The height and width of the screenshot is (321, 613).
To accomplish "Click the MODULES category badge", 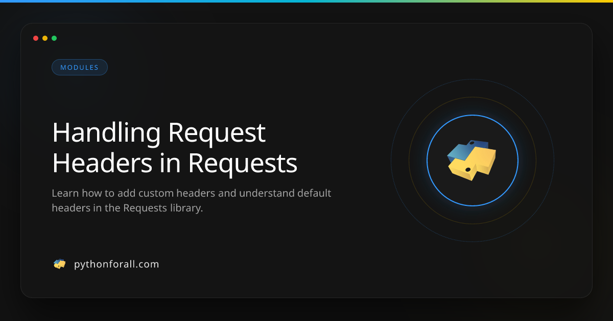I will pyautogui.click(x=80, y=67).
